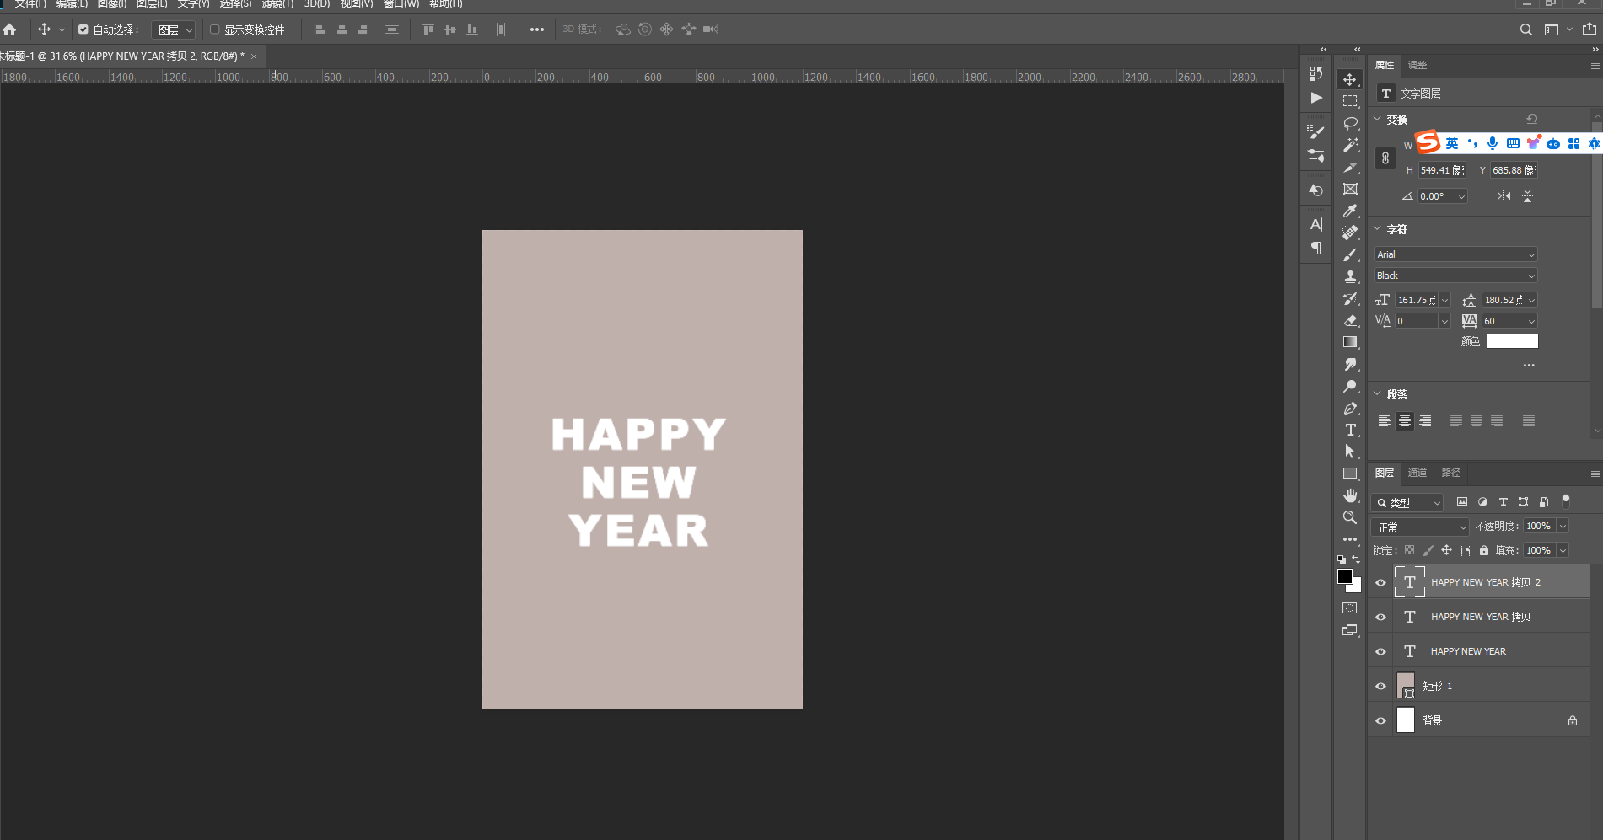Select the HAPPY NEW YEAR 拷贝 layer

click(1480, 617)
